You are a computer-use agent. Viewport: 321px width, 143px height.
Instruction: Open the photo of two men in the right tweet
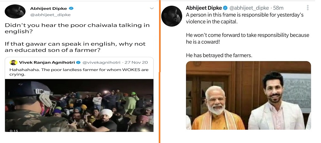click(x=248, y=96)
